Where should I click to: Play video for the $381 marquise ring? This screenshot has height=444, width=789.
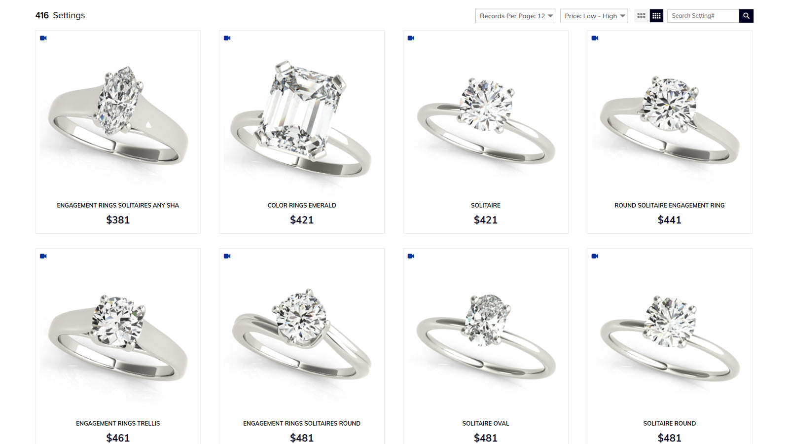tap(43, 38)
